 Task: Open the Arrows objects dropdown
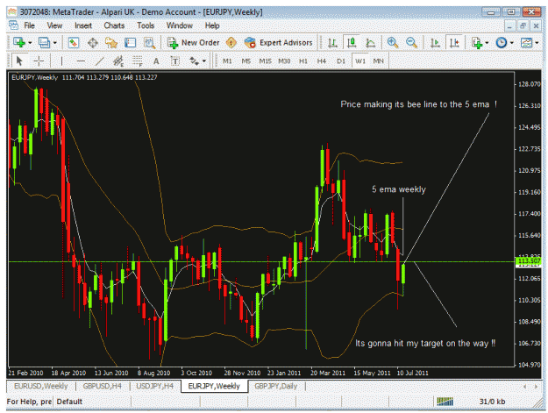(204, 61)
